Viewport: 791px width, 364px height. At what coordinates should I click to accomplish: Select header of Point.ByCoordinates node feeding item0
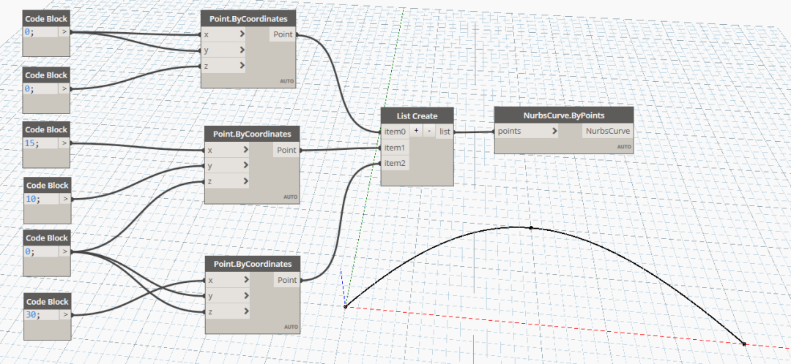pyautogui.click(x=249, y=18)
